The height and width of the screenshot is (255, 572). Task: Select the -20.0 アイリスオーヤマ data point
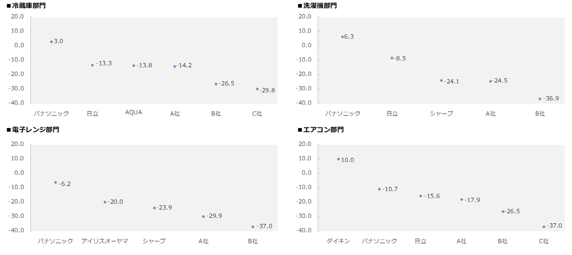pos(105,202)
